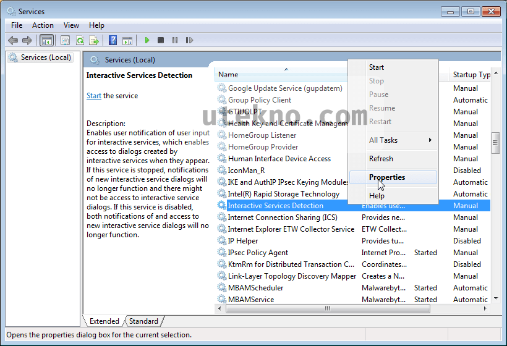Click gear icon of Link-Layer Topology Discovery Mapper
The height and width of the screenshot is (346, 507).
(x=222, y=276)
